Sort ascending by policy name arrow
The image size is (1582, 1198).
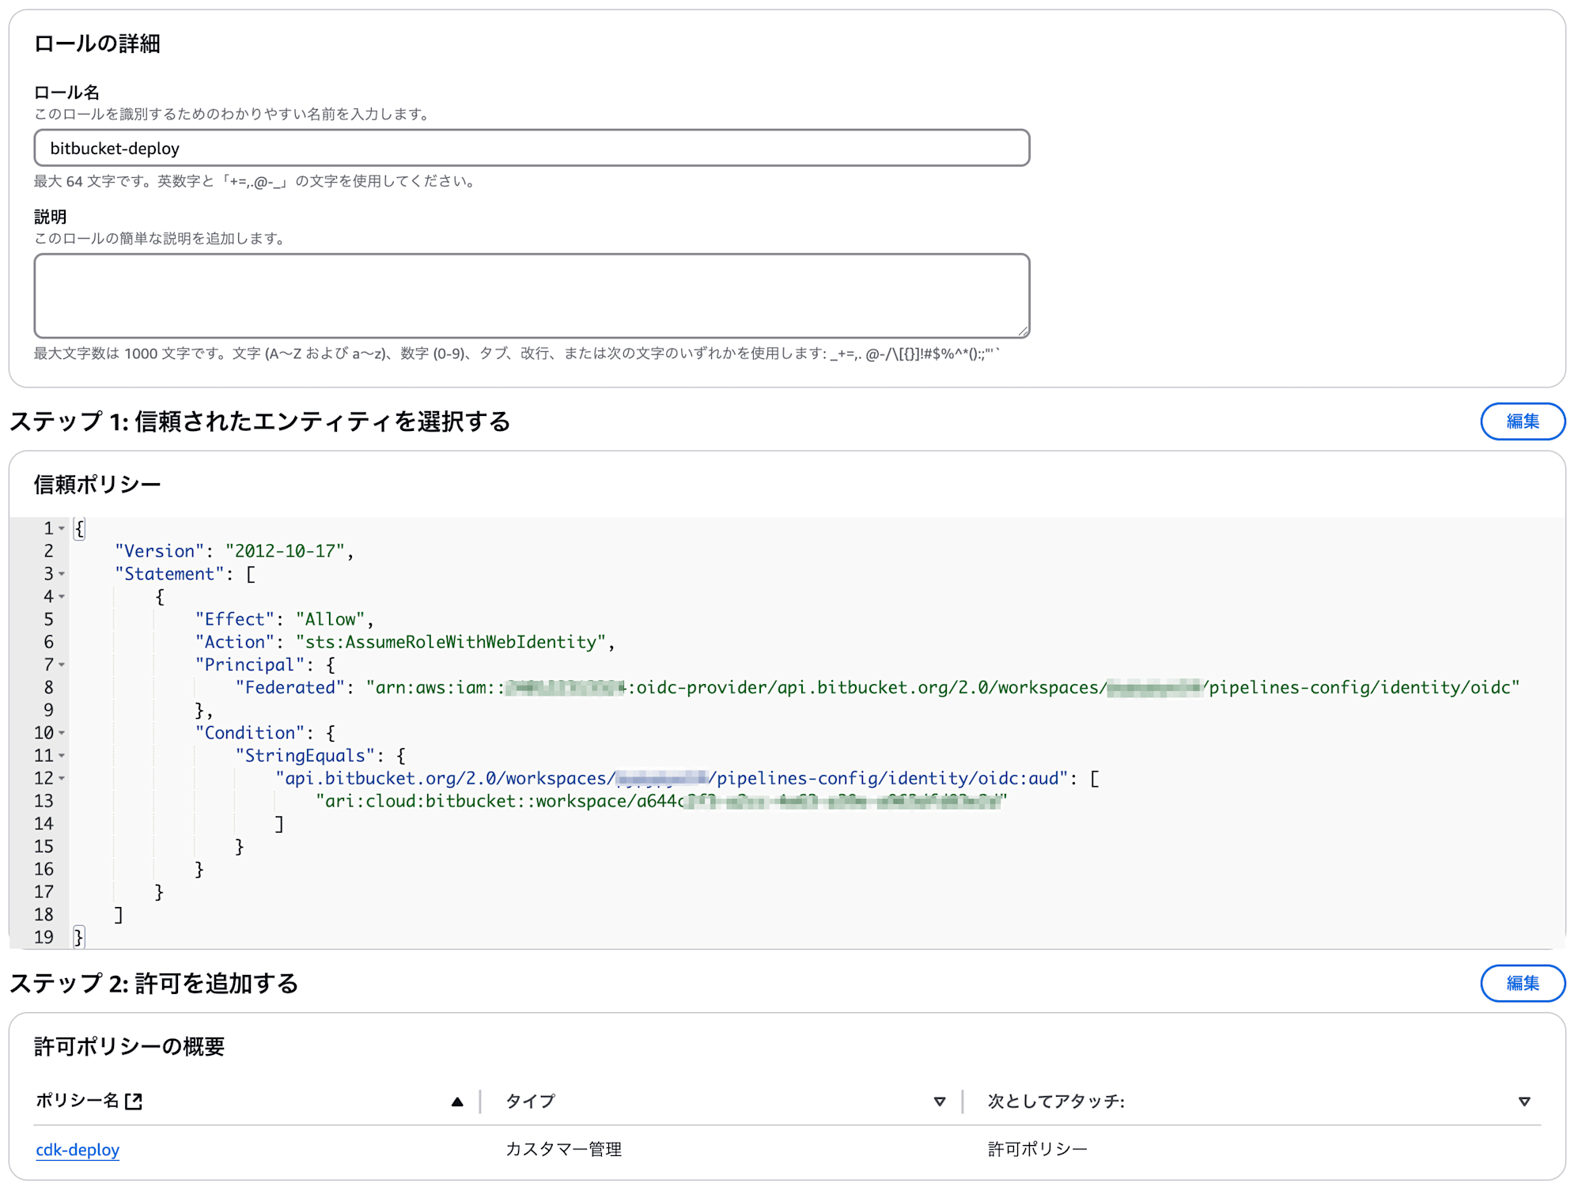[x=457, y=1102]
